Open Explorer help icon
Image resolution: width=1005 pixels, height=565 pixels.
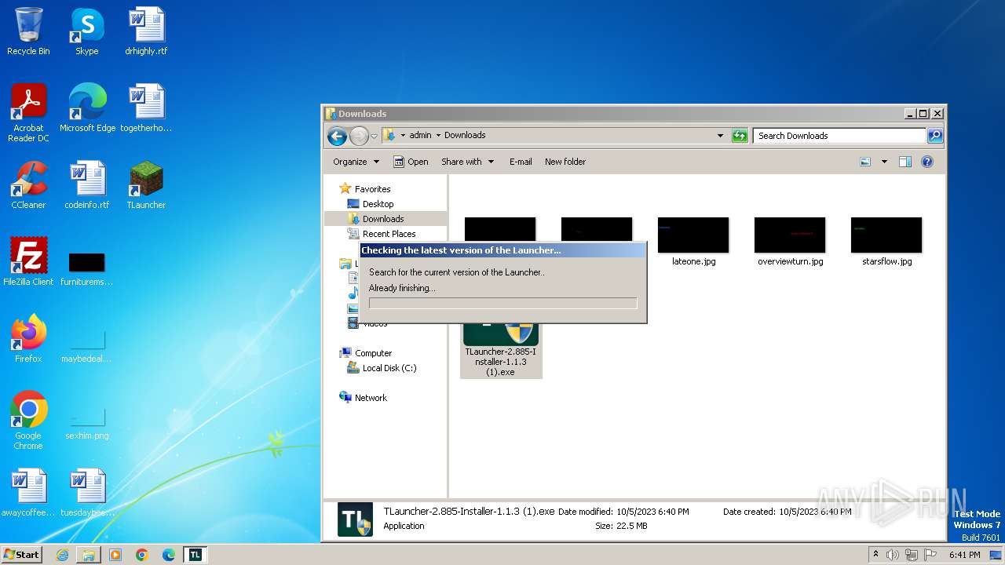pyautogui.click(x=927, y=162)
